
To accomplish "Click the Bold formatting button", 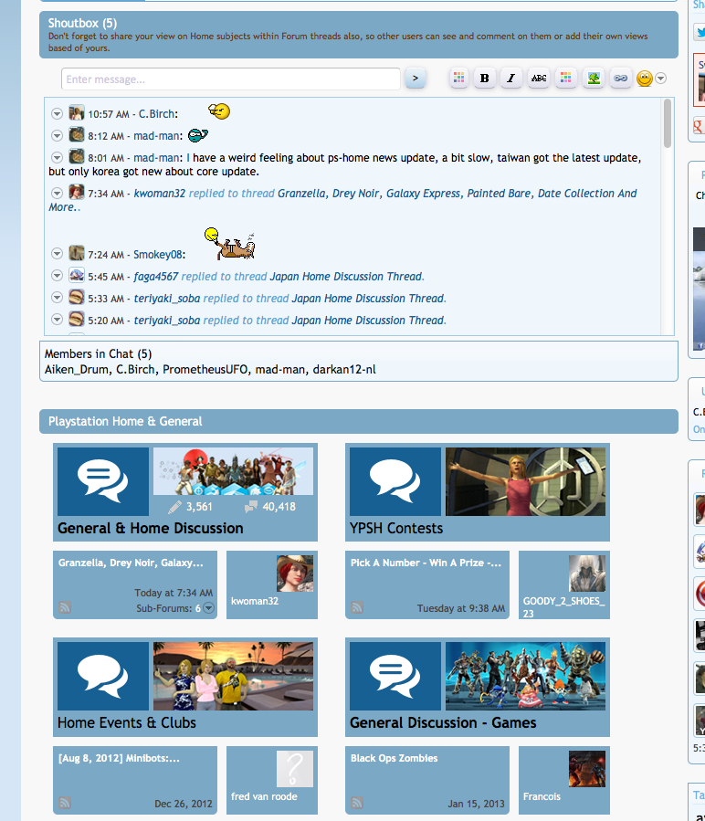I will click(485, 79).
